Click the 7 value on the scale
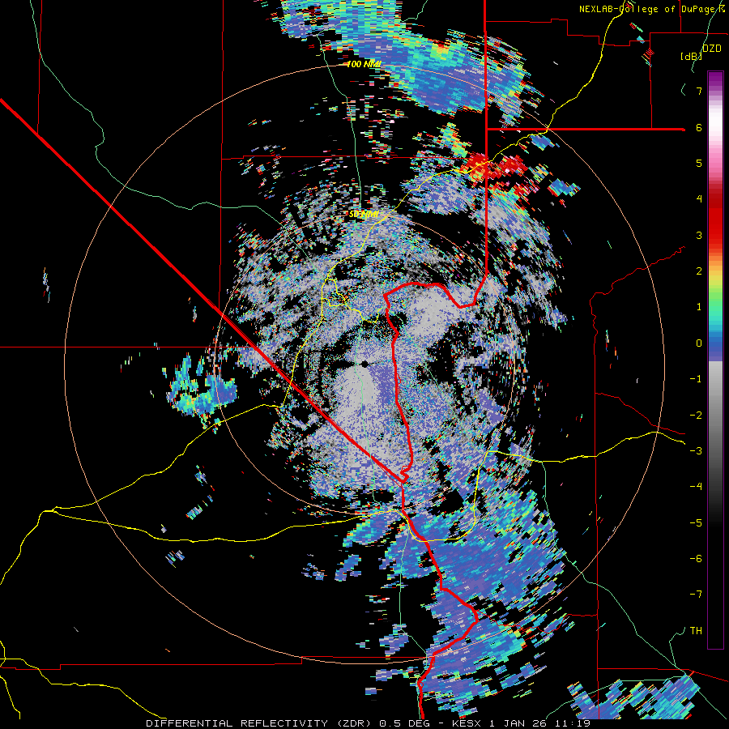This screenshot has height=729, width=729. (699, 91)
